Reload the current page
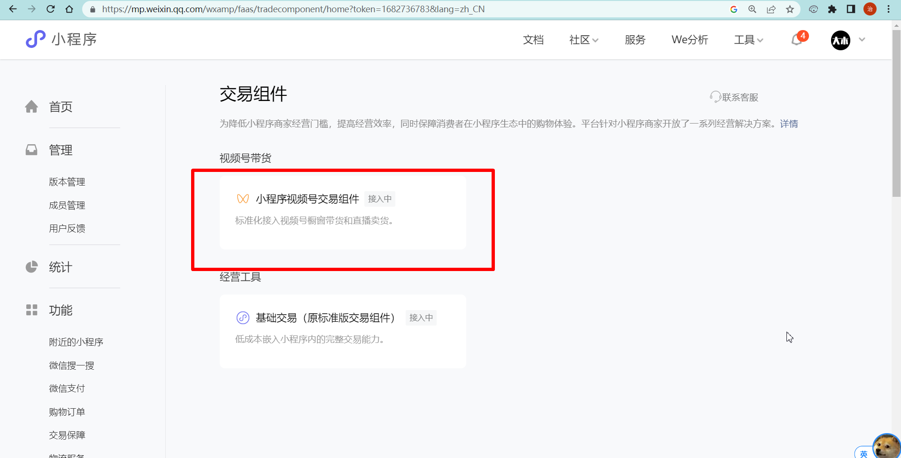The image size is (901, 458). [x=51, y=9]
